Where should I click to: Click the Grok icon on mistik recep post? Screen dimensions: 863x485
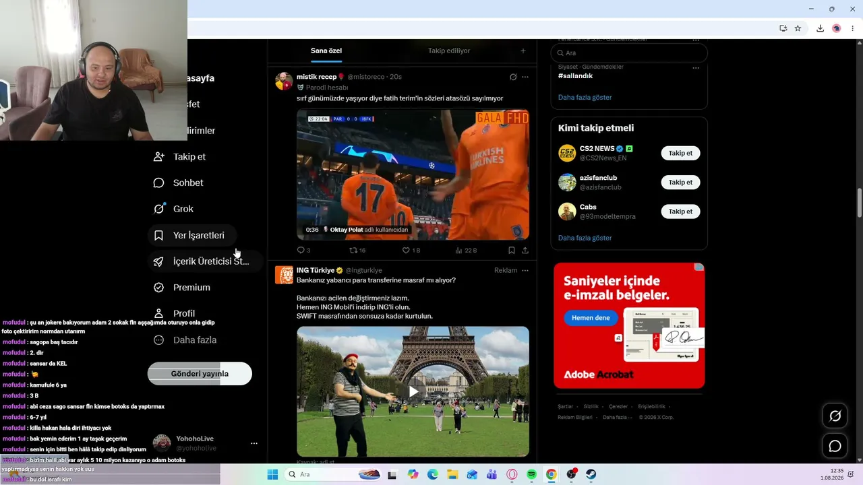pos(513,77)
